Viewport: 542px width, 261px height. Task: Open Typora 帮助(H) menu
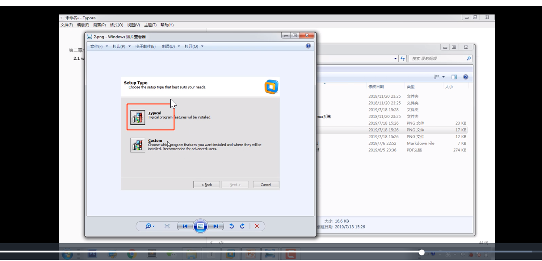coord(167,25)
